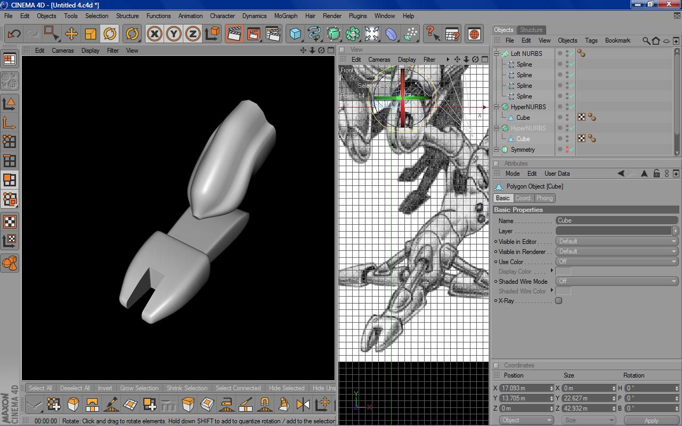
Task: Click the Size Z value field
Action: [x=588, y=408]
